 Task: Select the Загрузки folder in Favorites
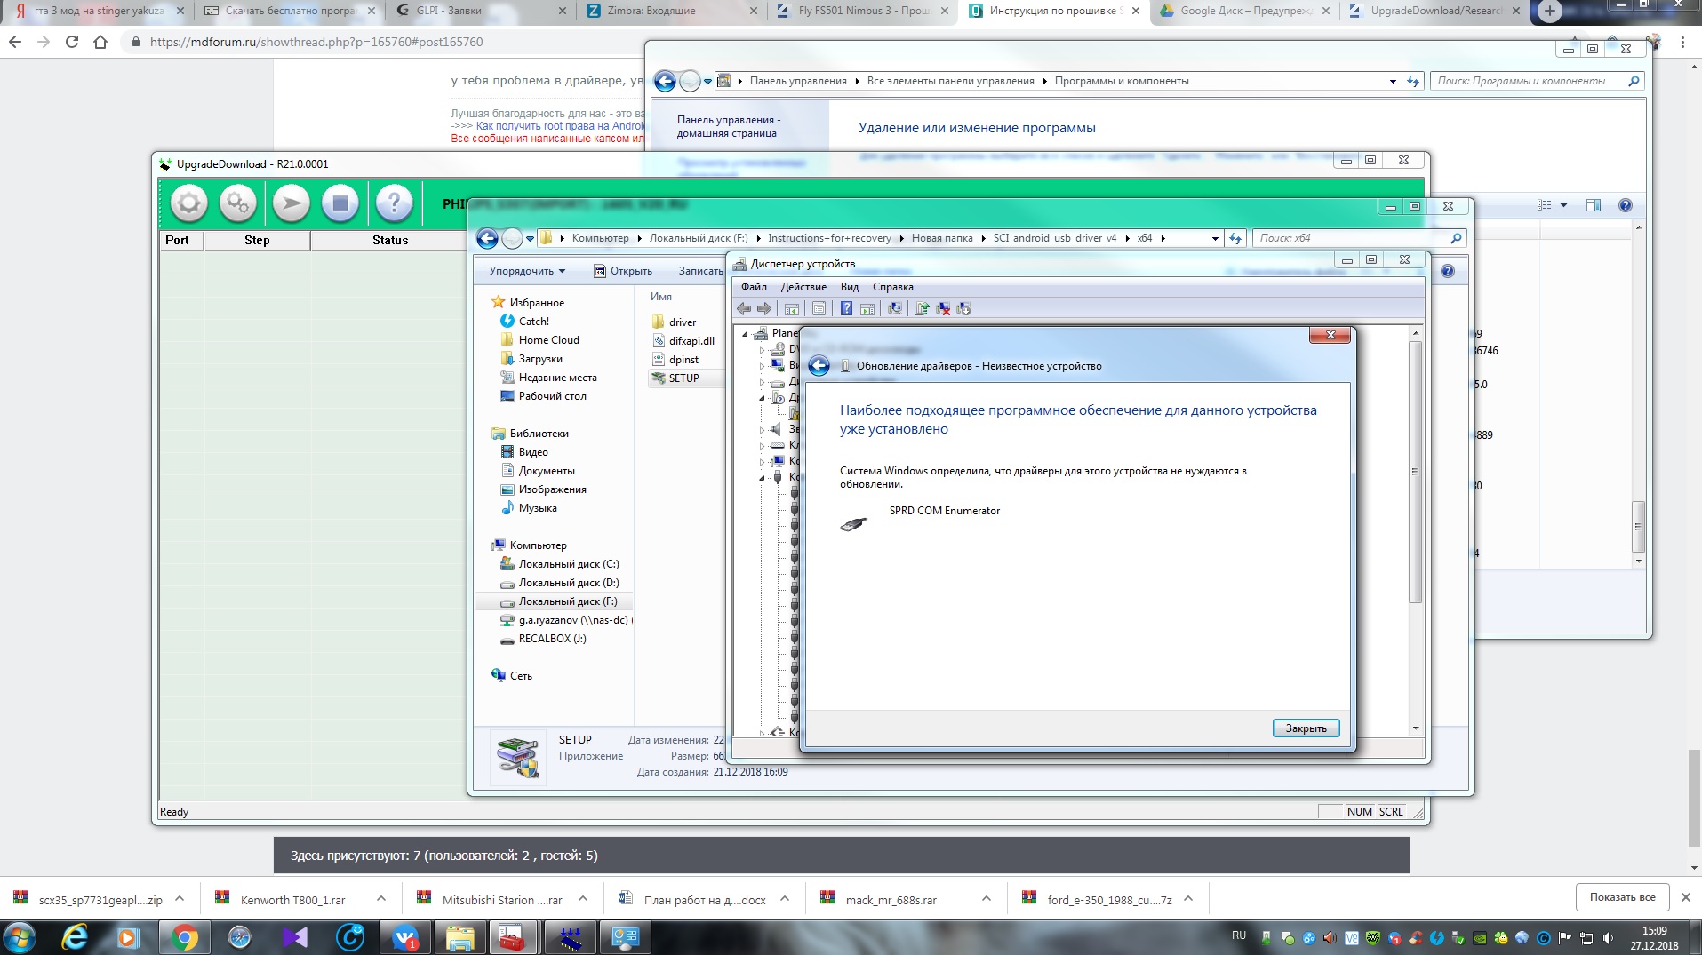point(540,359)
